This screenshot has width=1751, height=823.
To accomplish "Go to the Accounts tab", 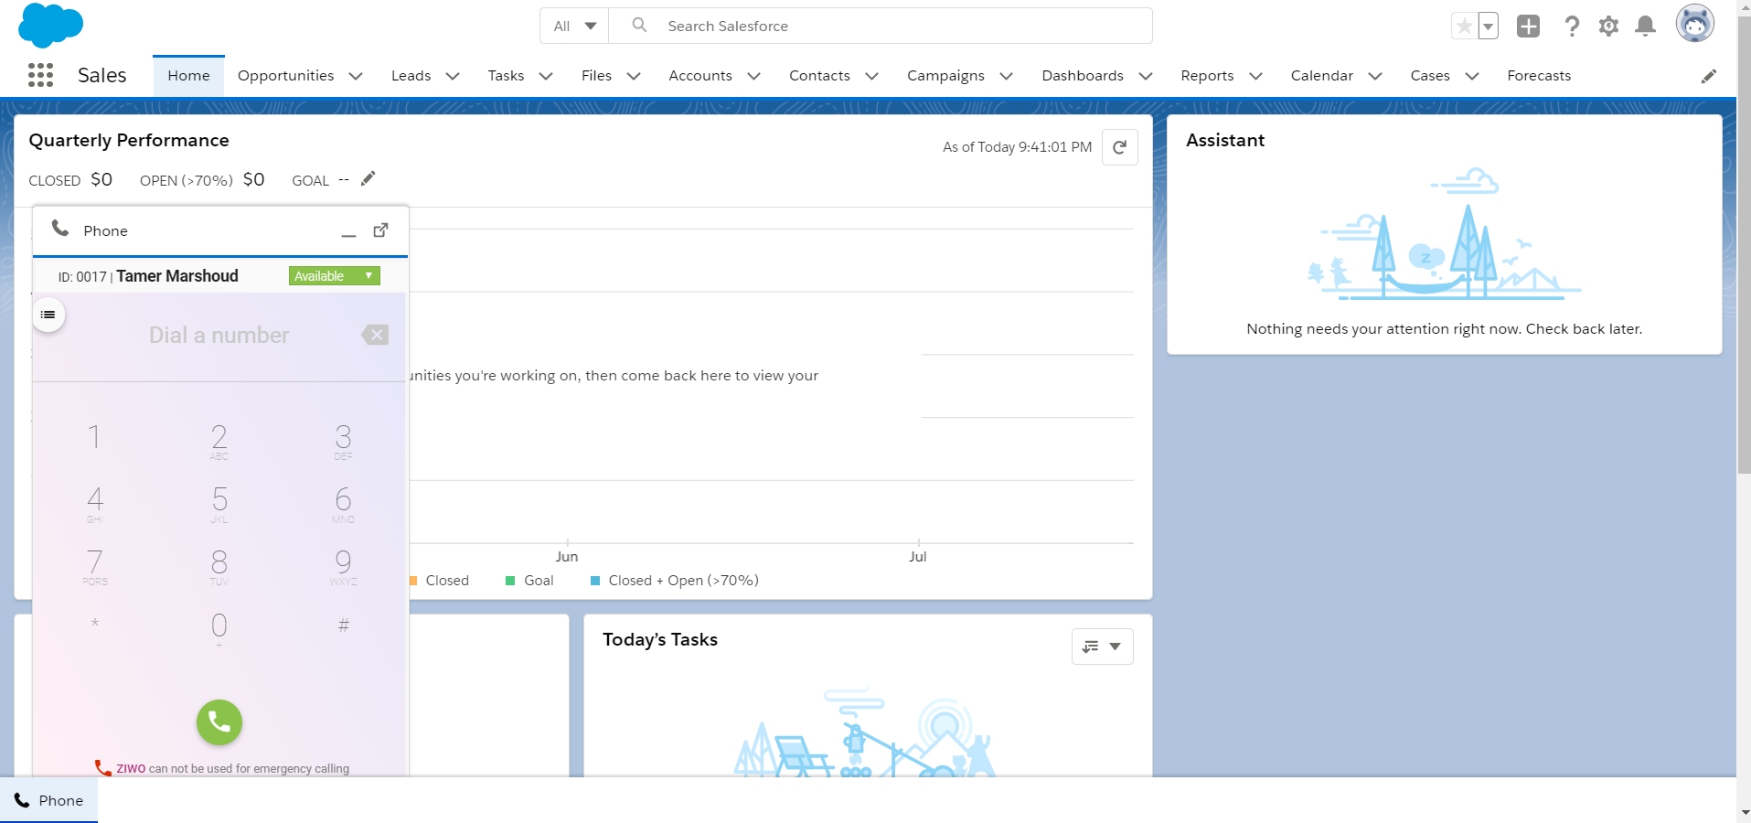I will coord(699,76).
